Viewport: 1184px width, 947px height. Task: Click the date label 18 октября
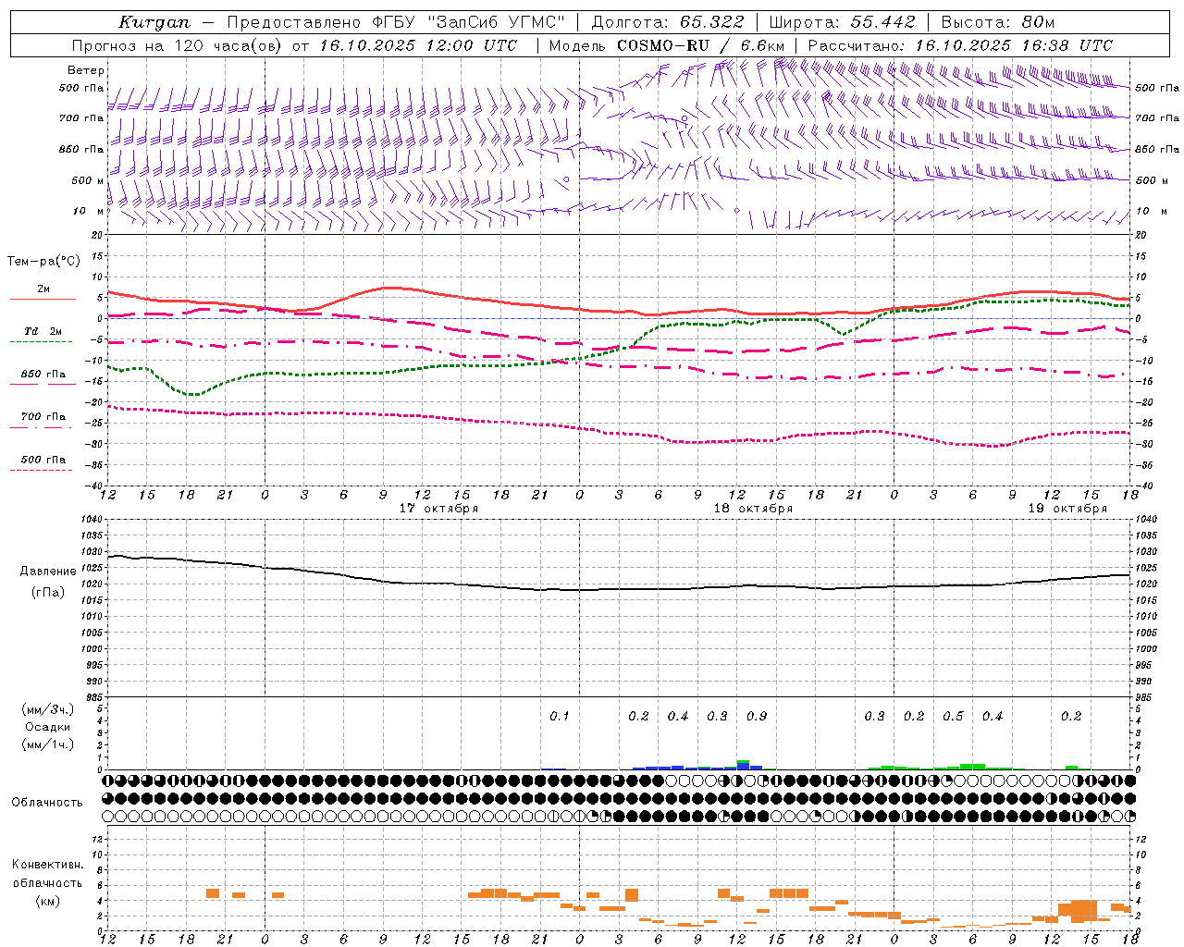point(753,509)
